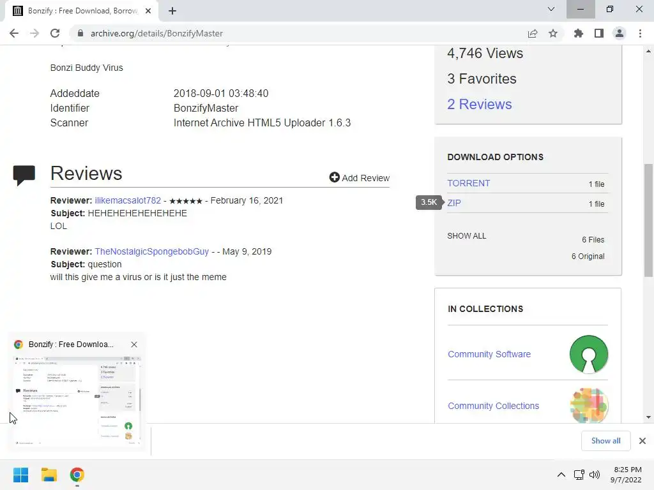
Task: Click scrollbar up arrow
Action: pyautogui.click(x=648, y=51)
